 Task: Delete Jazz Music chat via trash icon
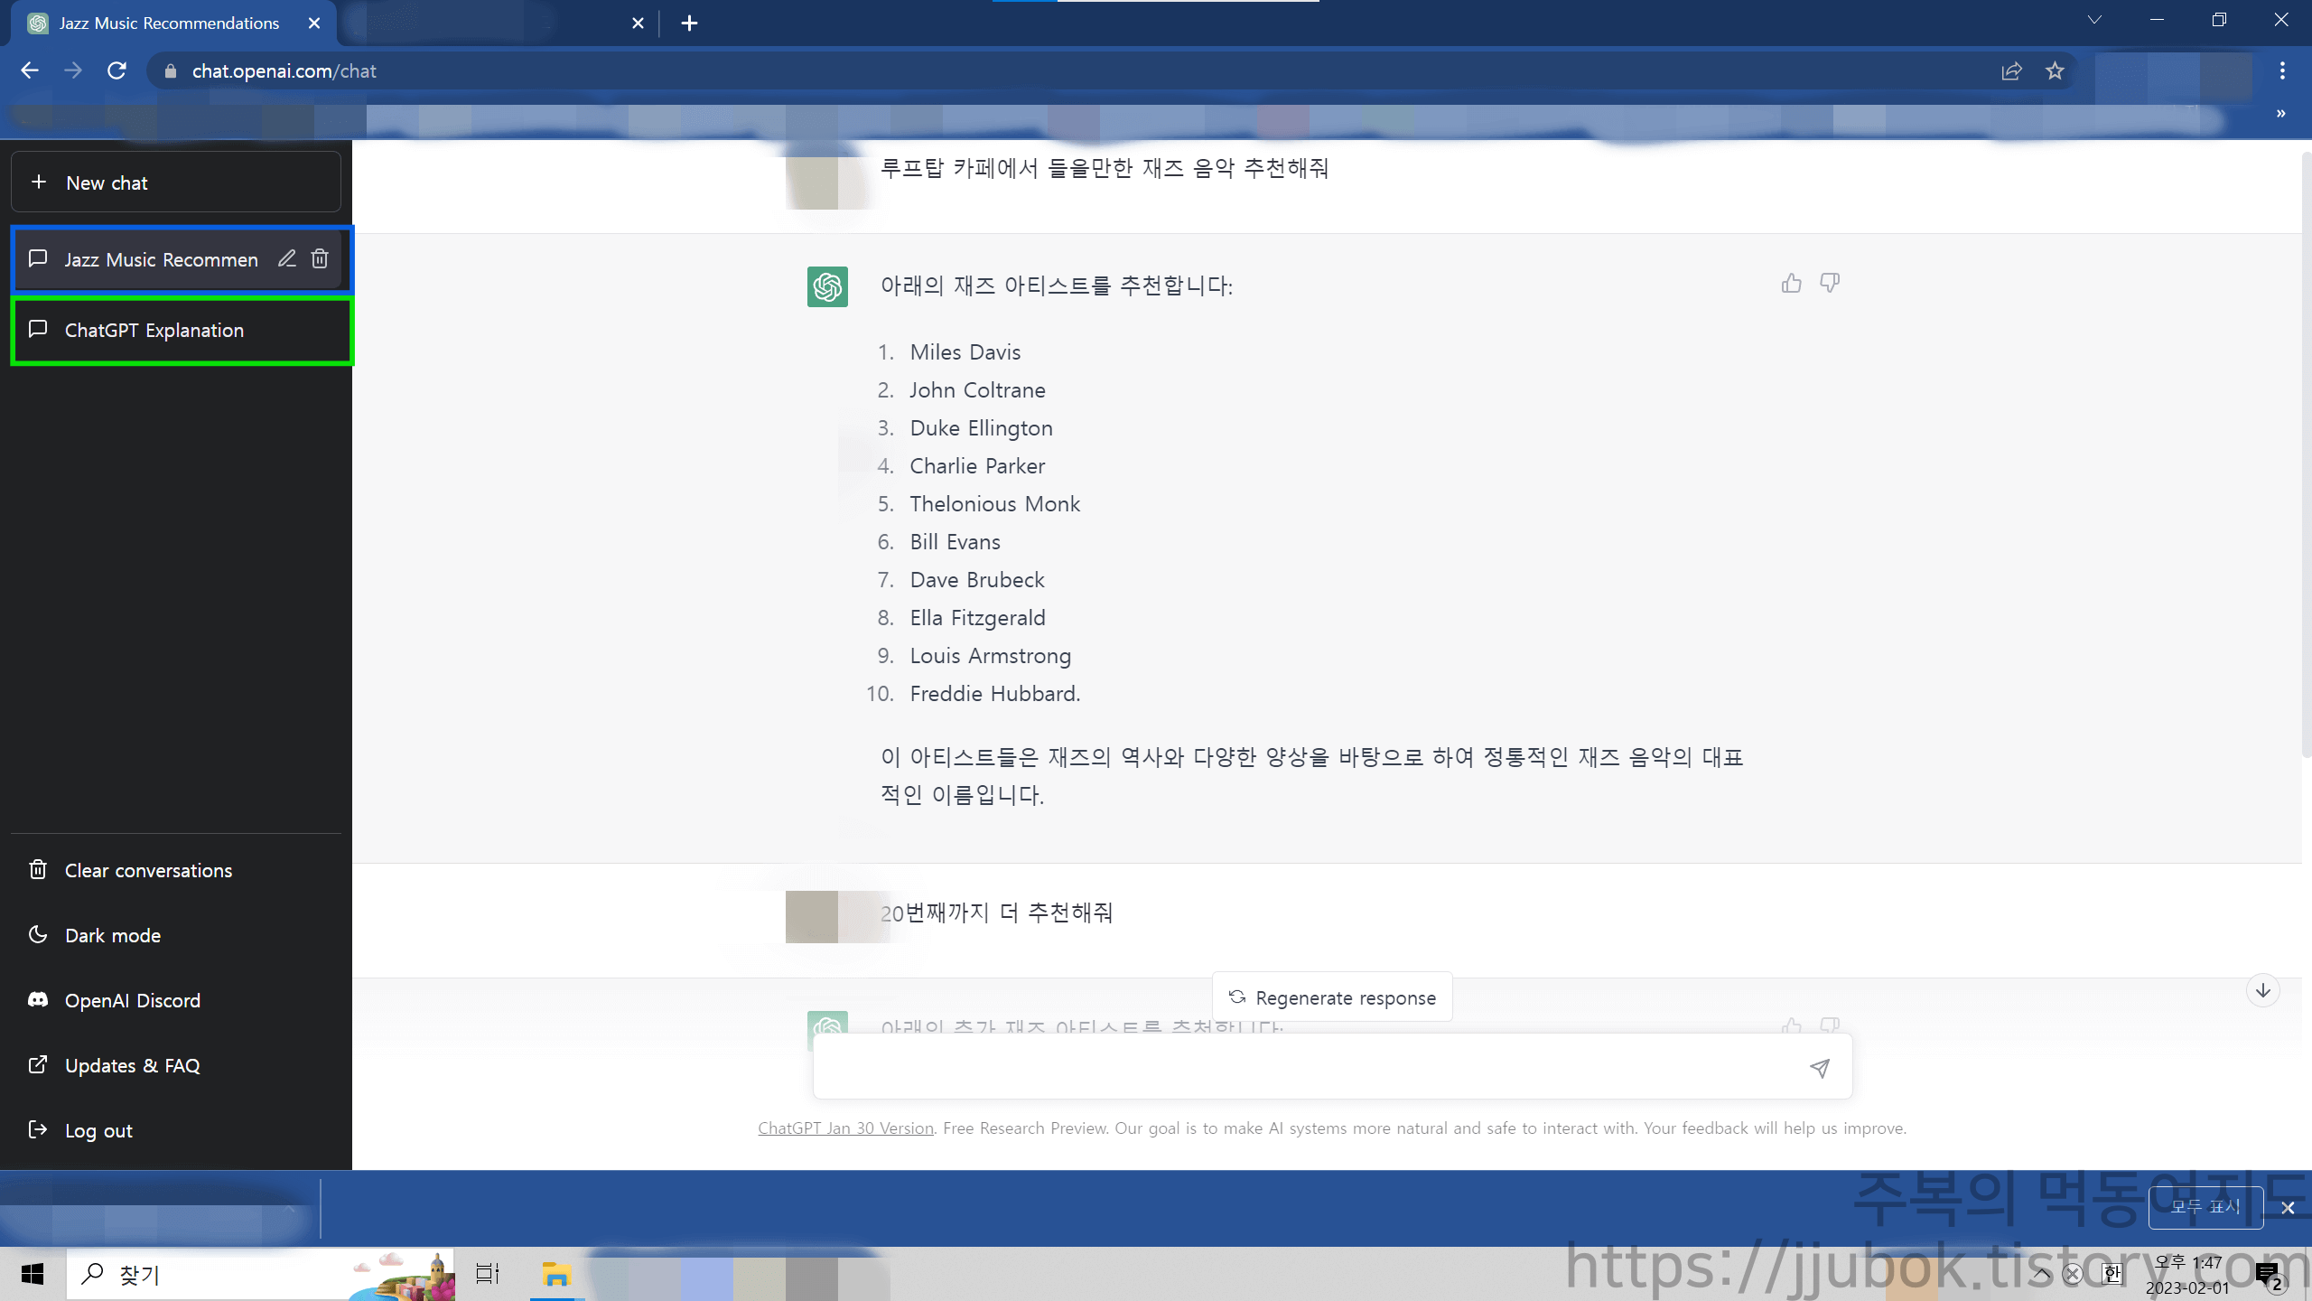[x=320, y=259]
